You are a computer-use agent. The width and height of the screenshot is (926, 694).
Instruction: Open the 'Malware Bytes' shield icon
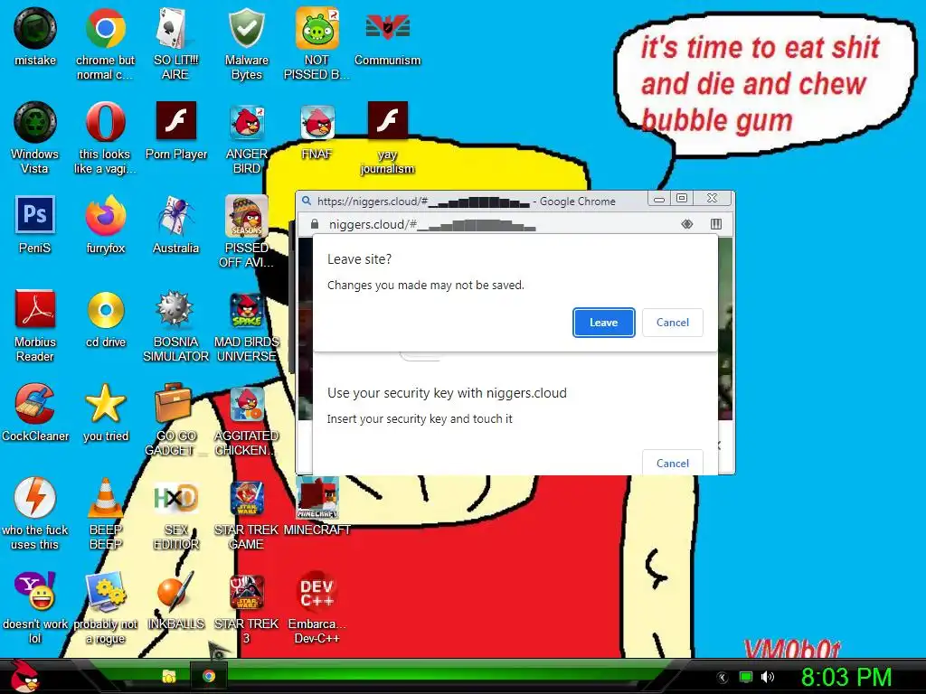point(246,28)
